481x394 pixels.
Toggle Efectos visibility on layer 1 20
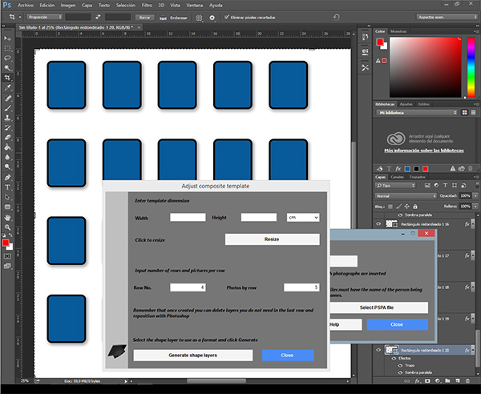tap(394, 358)
